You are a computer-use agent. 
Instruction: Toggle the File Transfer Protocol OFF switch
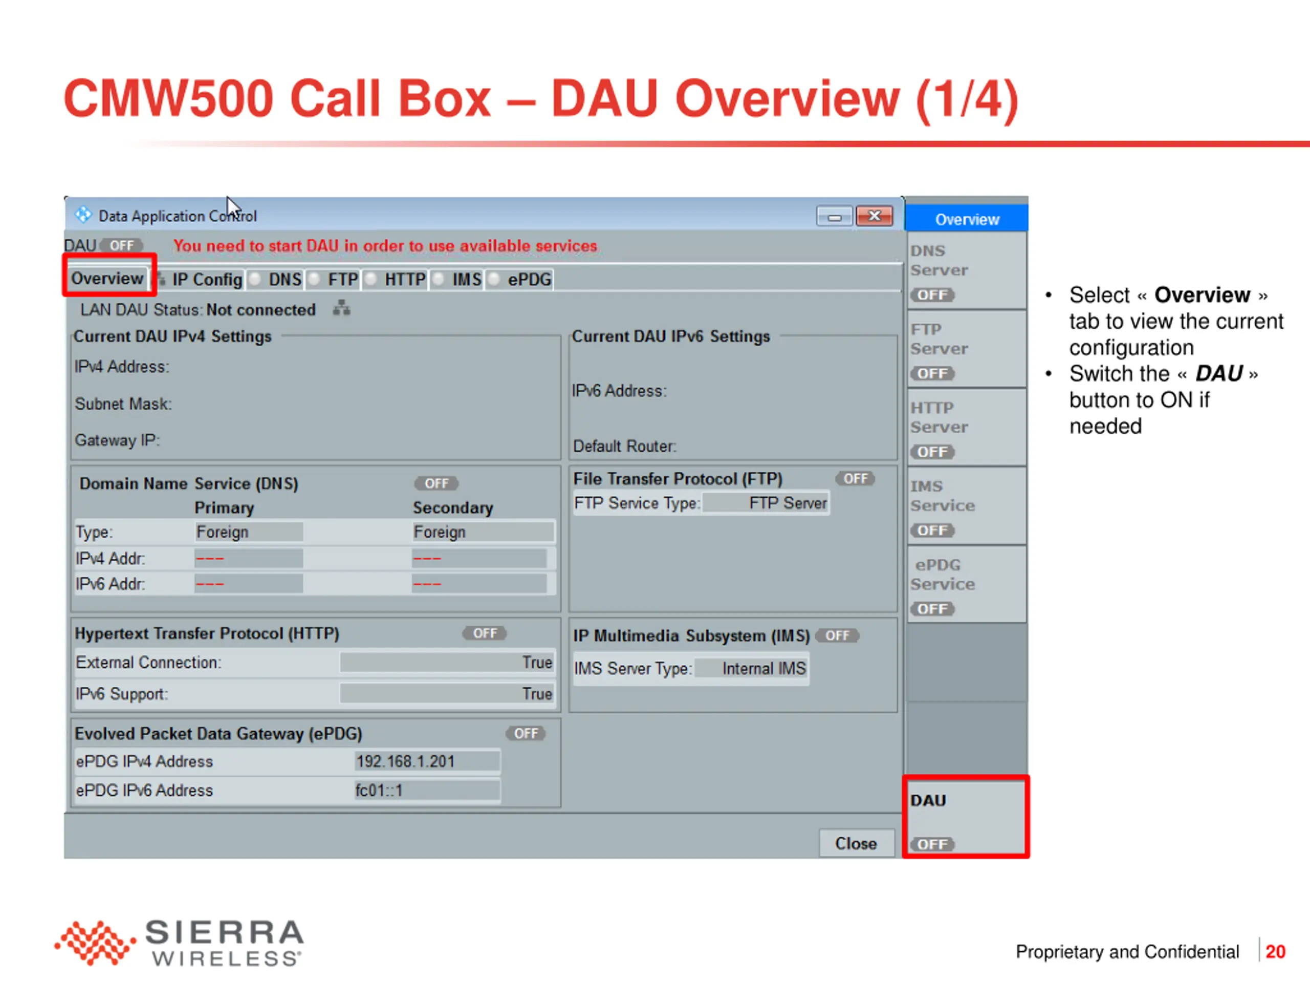pyautogui.click(x=855, y=479)
